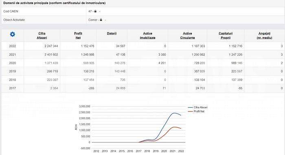Click current assets value 24 703
The height and width of the screenshot is (155, 285).
200,88
